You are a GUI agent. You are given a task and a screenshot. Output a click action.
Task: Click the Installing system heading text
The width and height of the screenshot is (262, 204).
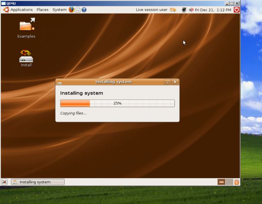[x=81, y=93]
